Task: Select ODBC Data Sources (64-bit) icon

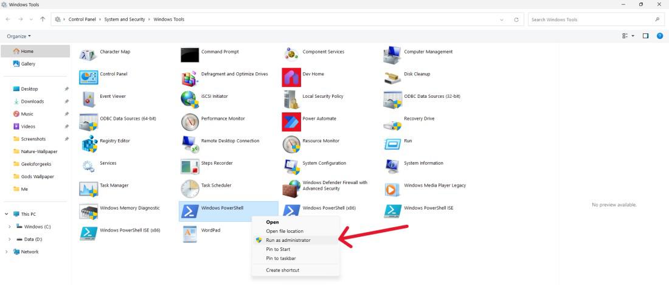Action: pos(88,122)
